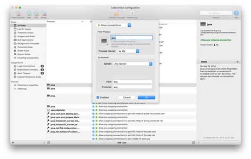Toggle checkbox for java.minecraft_server.jar rule

(x=93, y=125)
